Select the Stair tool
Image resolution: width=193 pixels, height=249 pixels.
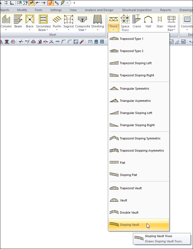[x=160, y=21]
